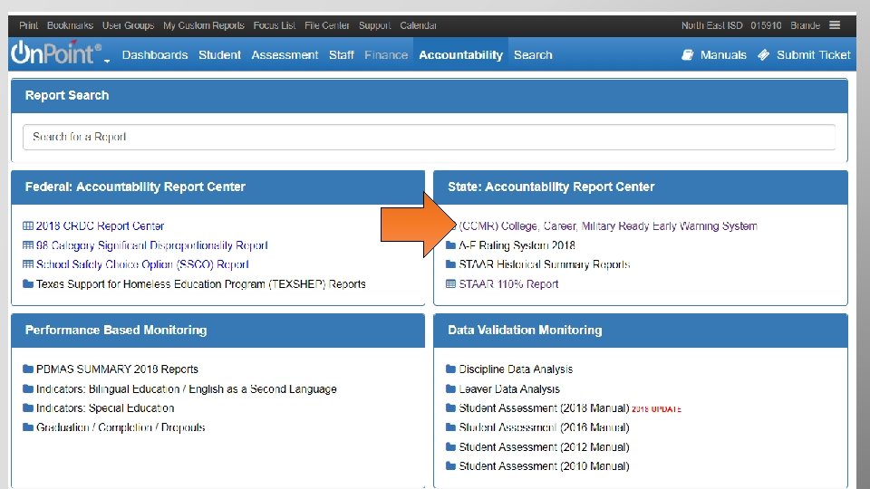Viewport: 870px width, 489px height.
Task: Click the North East ISD district name
Action: click(x=712, y=25)
